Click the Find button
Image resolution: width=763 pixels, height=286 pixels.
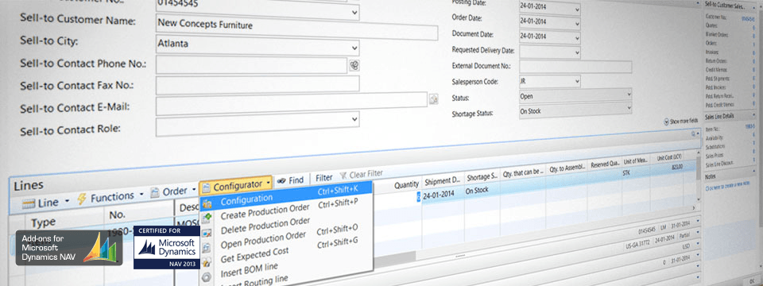point(291,180)
